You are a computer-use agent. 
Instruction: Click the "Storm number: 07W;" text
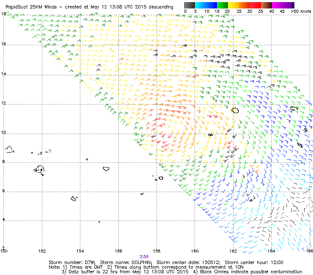pos(72,262)
